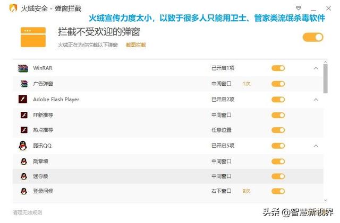Image resolution: width=340 pixels, height=223 pixels.
Task: Disable the 勋章墙 blocking switch
Action: 278,162
